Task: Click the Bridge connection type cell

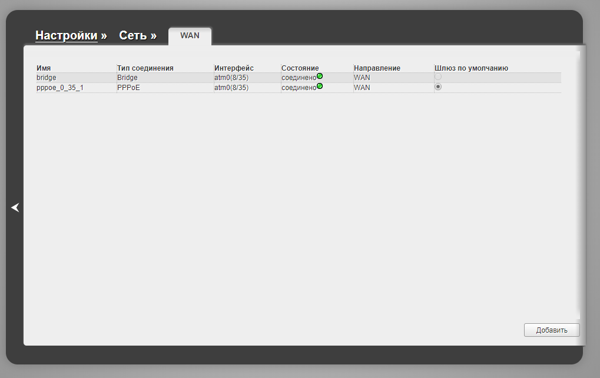Action: coord(127,78)
